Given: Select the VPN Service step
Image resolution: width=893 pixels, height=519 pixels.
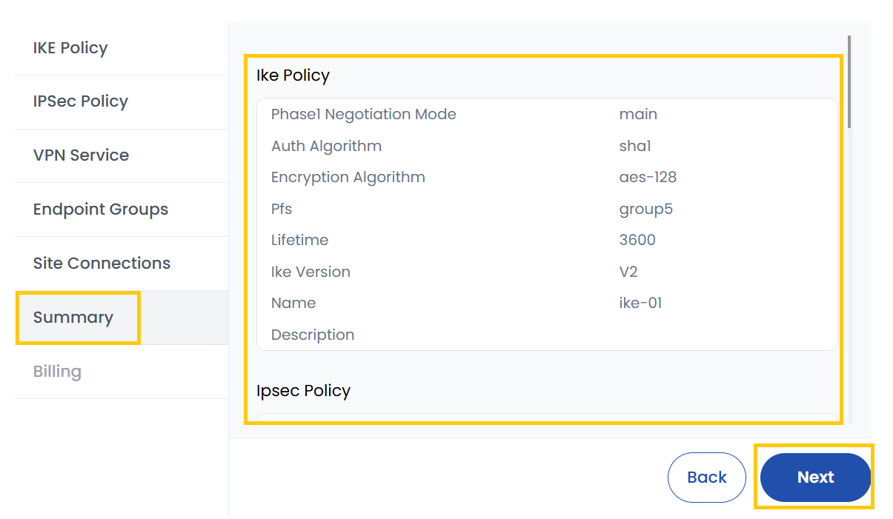Looking at the screenshot, I should 81,155.
